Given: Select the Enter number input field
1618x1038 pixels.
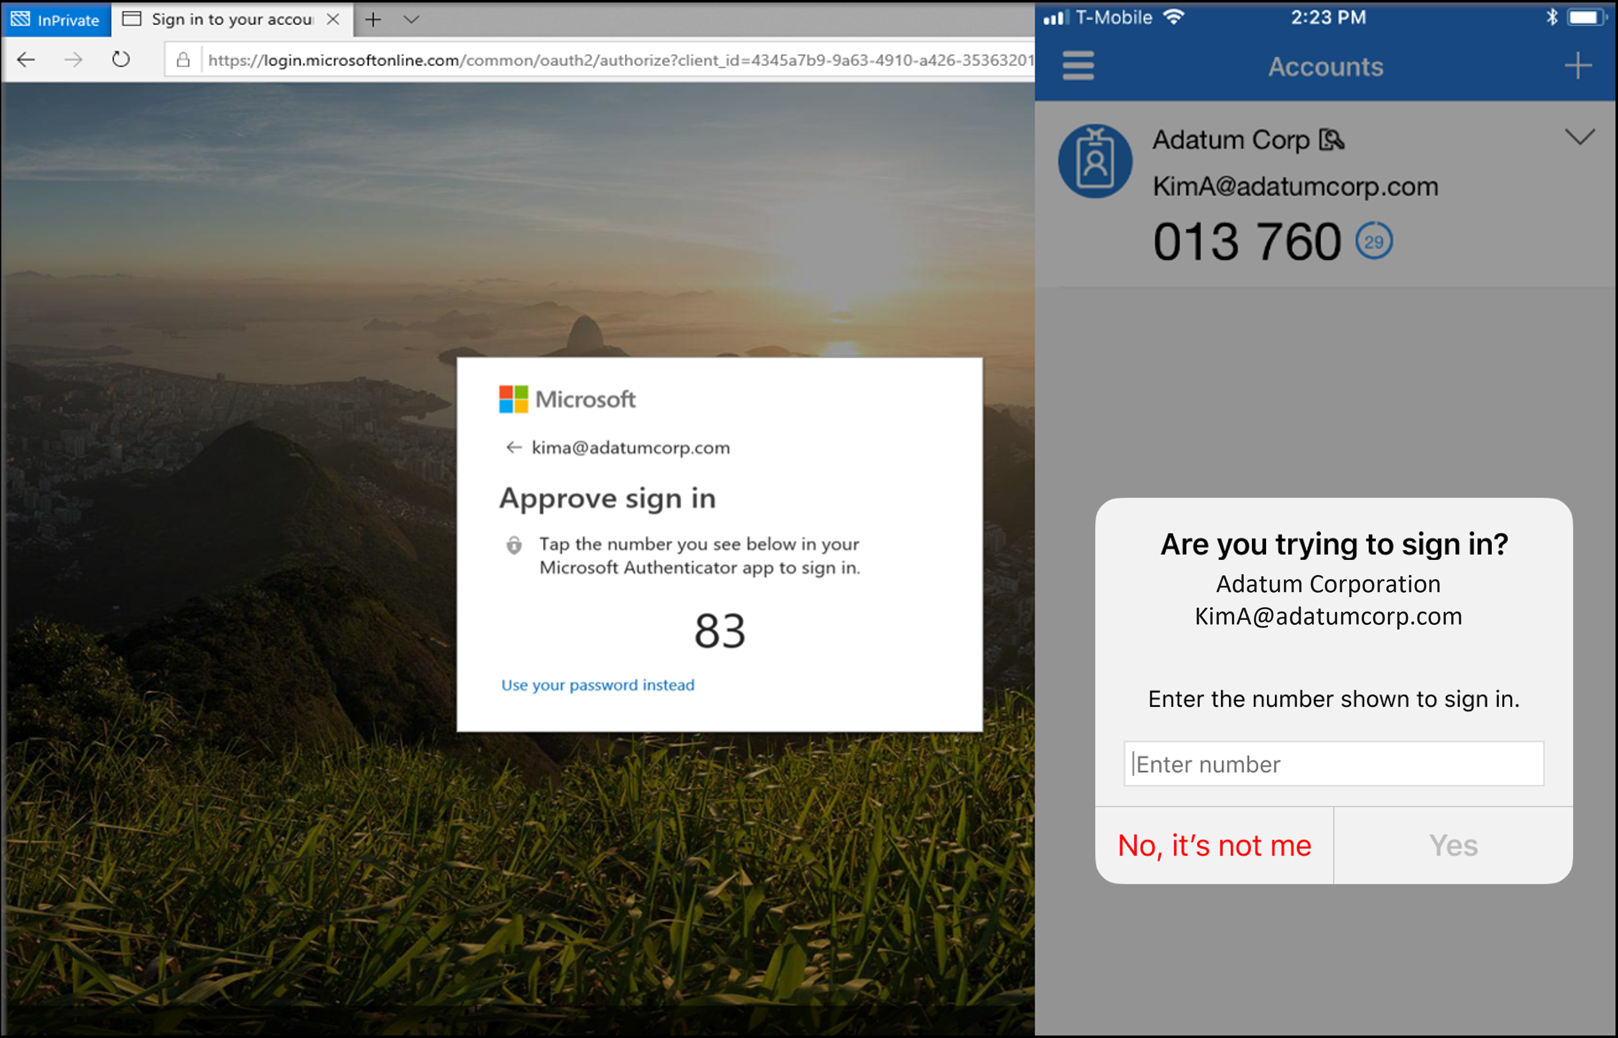Looking at the screenshot, I should pos(1334,763).
